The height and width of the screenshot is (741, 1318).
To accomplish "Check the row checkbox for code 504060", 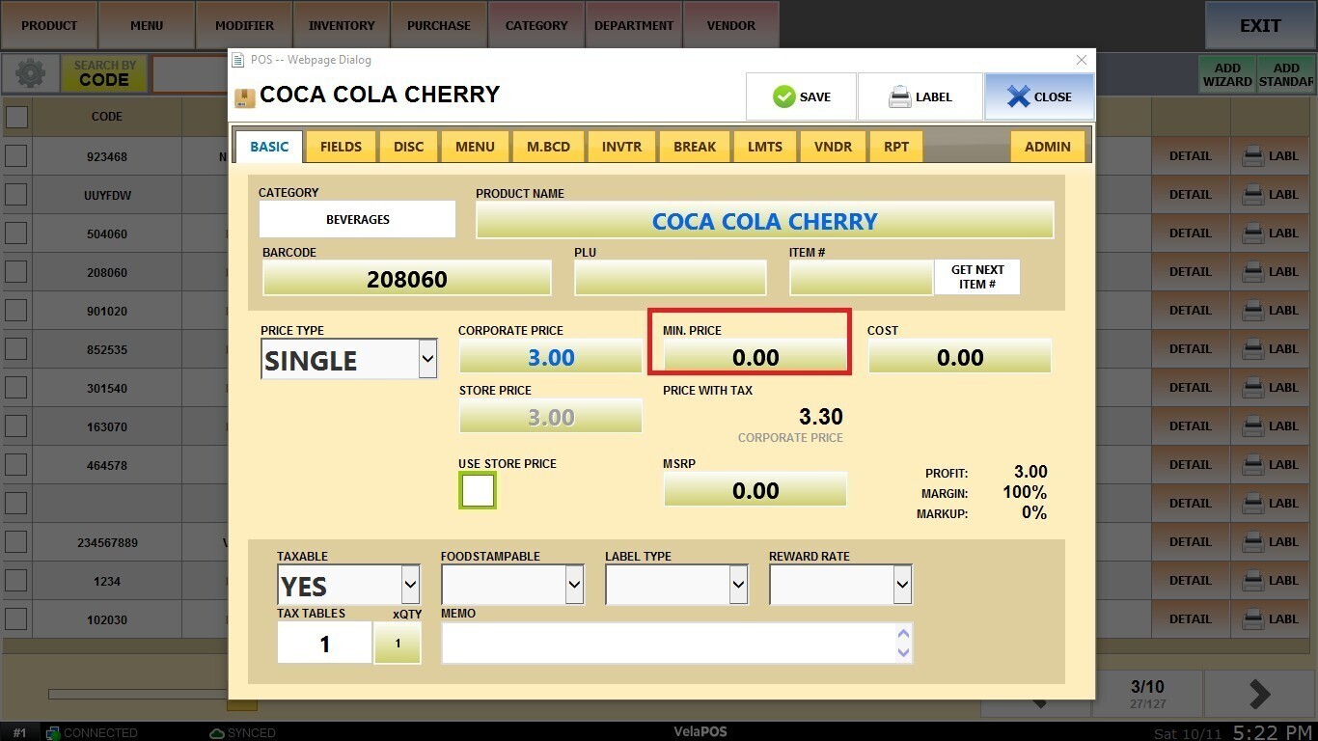I will click(16, 233).
